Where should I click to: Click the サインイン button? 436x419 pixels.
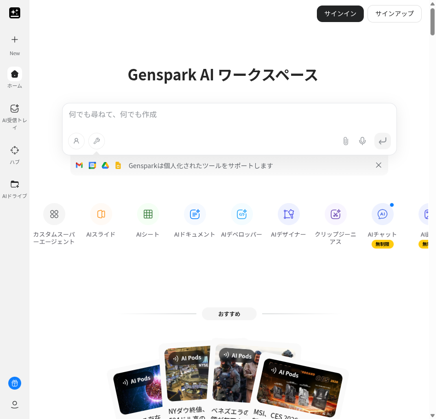tap(340, 14)
